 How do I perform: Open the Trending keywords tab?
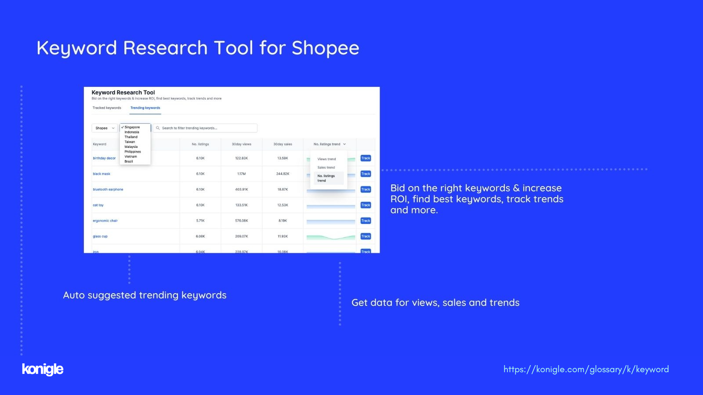145,108
